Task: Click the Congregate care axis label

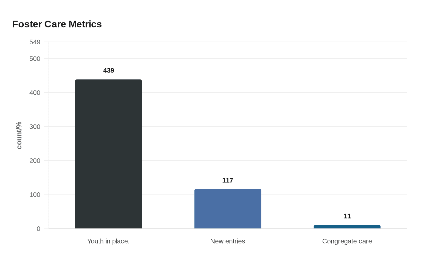Action: click(347, 241)
